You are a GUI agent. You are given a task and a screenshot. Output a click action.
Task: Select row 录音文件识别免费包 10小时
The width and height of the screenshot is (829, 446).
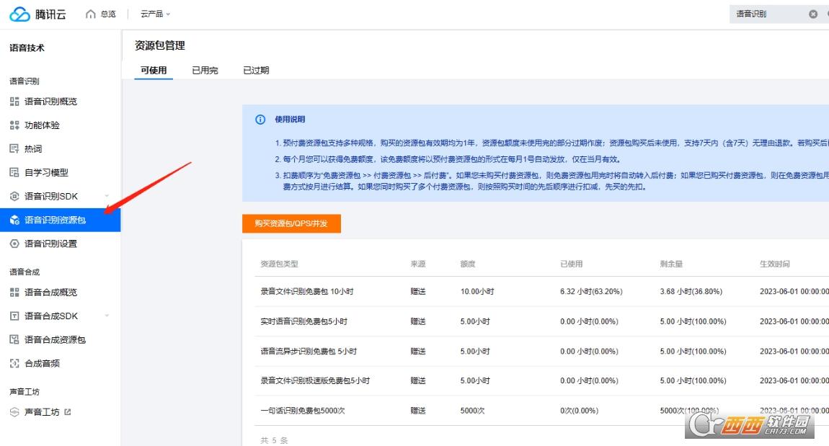coord(541,291)
